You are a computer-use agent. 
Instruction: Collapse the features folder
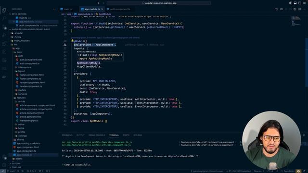[21, 98]
